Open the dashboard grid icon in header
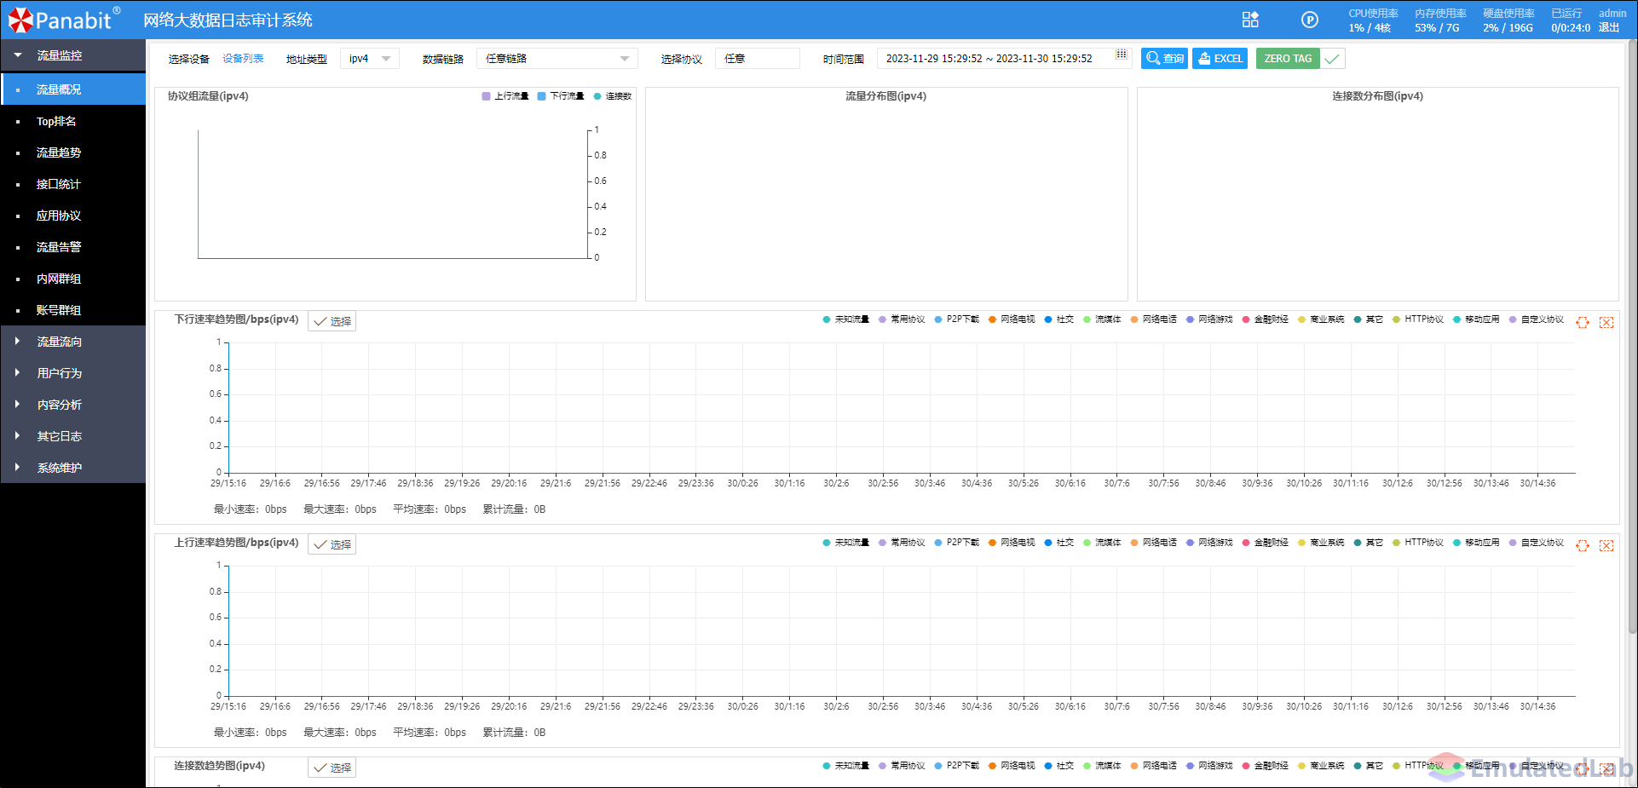This screenshot has width=1638, height=788. (1250, 20)
